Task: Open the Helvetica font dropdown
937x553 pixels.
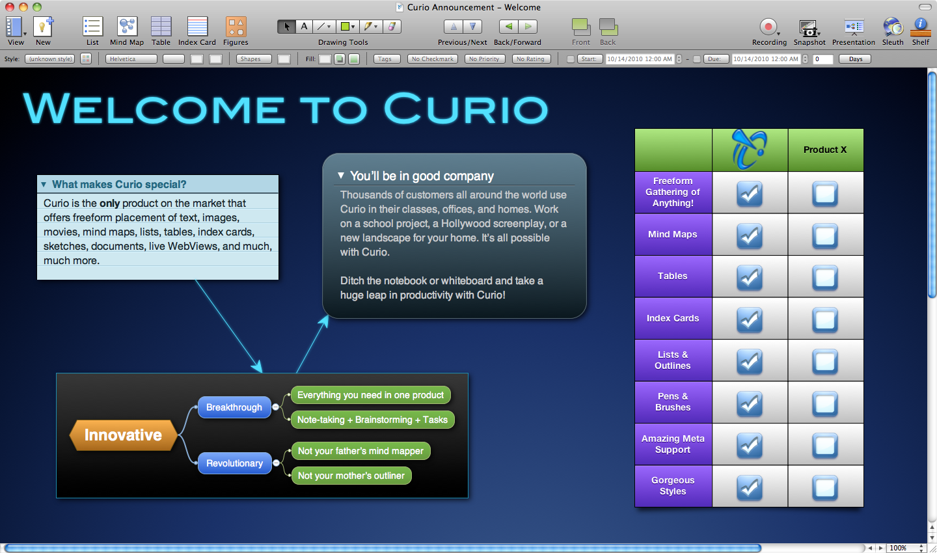Action: pos(131,59)
